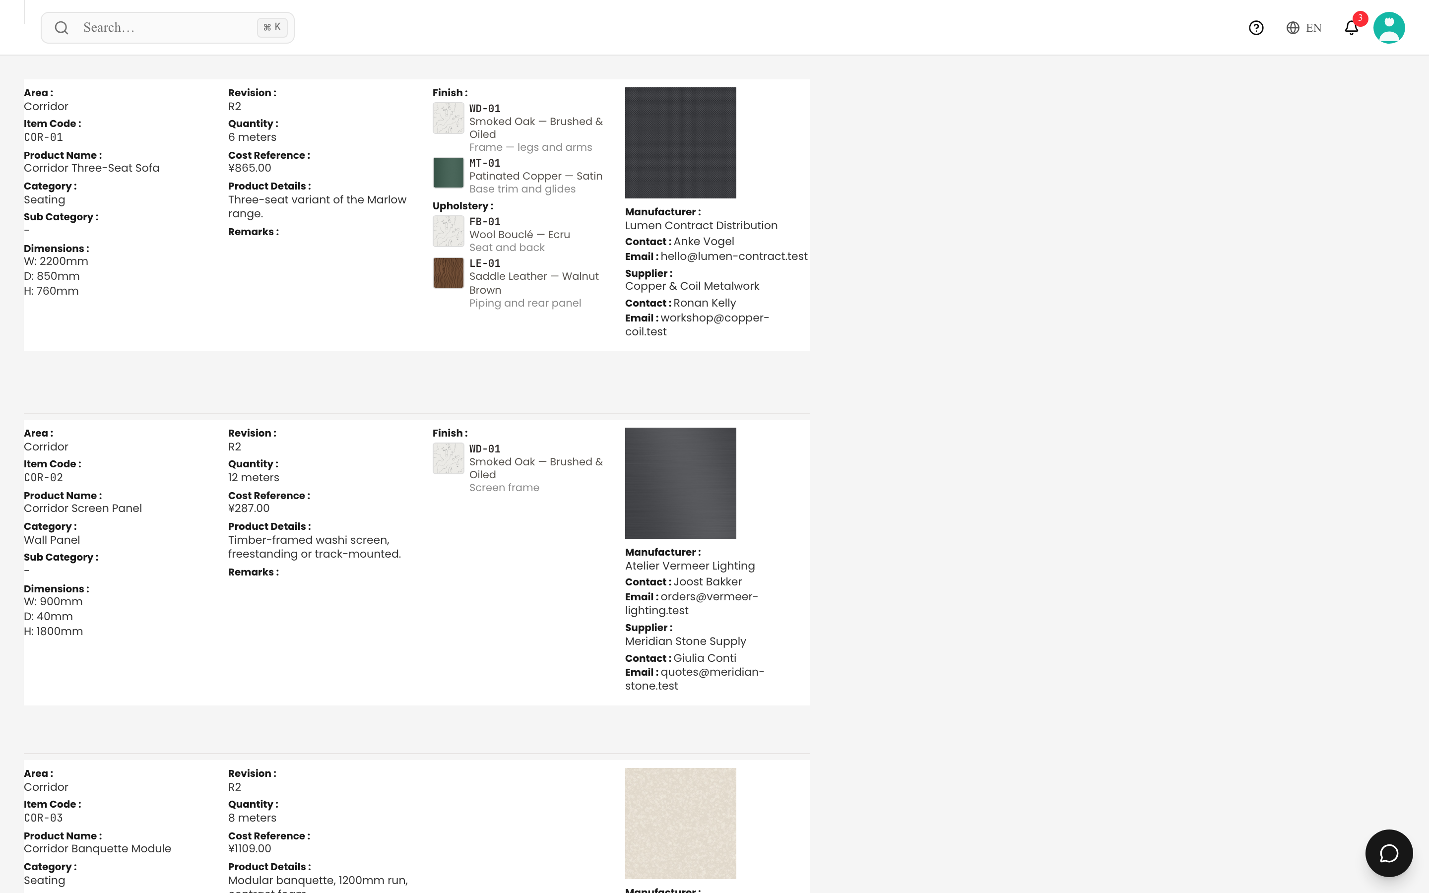Click the cost reference ¥287.00

(x=249, y=508)
